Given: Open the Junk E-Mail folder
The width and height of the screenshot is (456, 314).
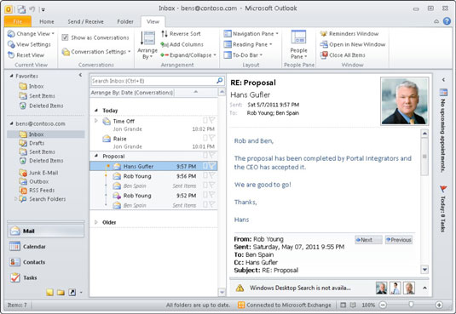Looking at the screenshot, I should [38, 173].
